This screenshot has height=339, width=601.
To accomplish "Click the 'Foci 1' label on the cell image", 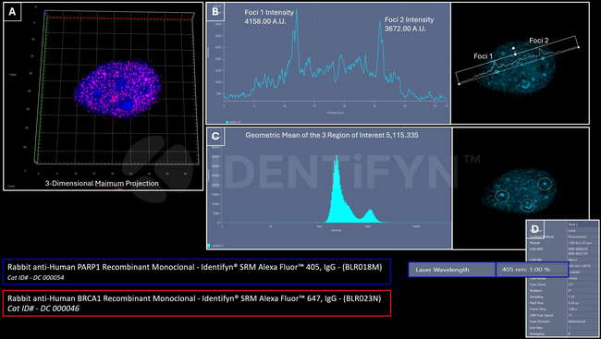I will 483,56.
